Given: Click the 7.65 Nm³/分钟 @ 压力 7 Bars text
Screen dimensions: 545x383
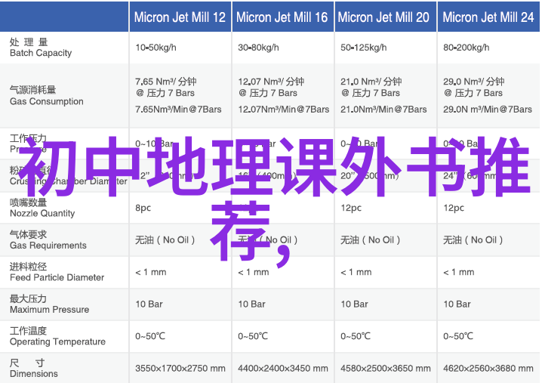Looking at the screenshot, I should click(166, 87).
